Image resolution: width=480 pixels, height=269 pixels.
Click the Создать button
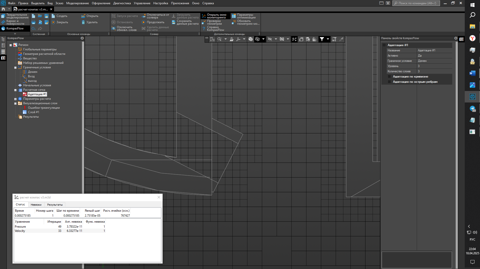click(60, 16)
